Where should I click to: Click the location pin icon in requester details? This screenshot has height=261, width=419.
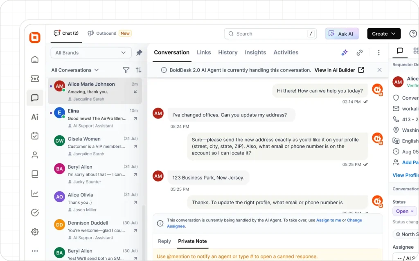pyautogui.click(x=396, y=130)
